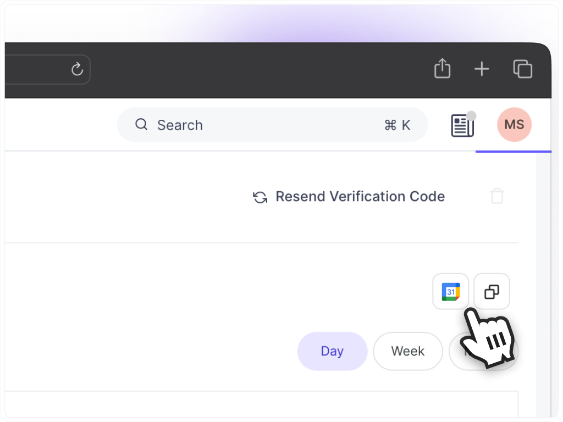The height and width of the screenshot is (422, 563).
Task: Click the circular arrows resend icon
Action: [260, 197]
